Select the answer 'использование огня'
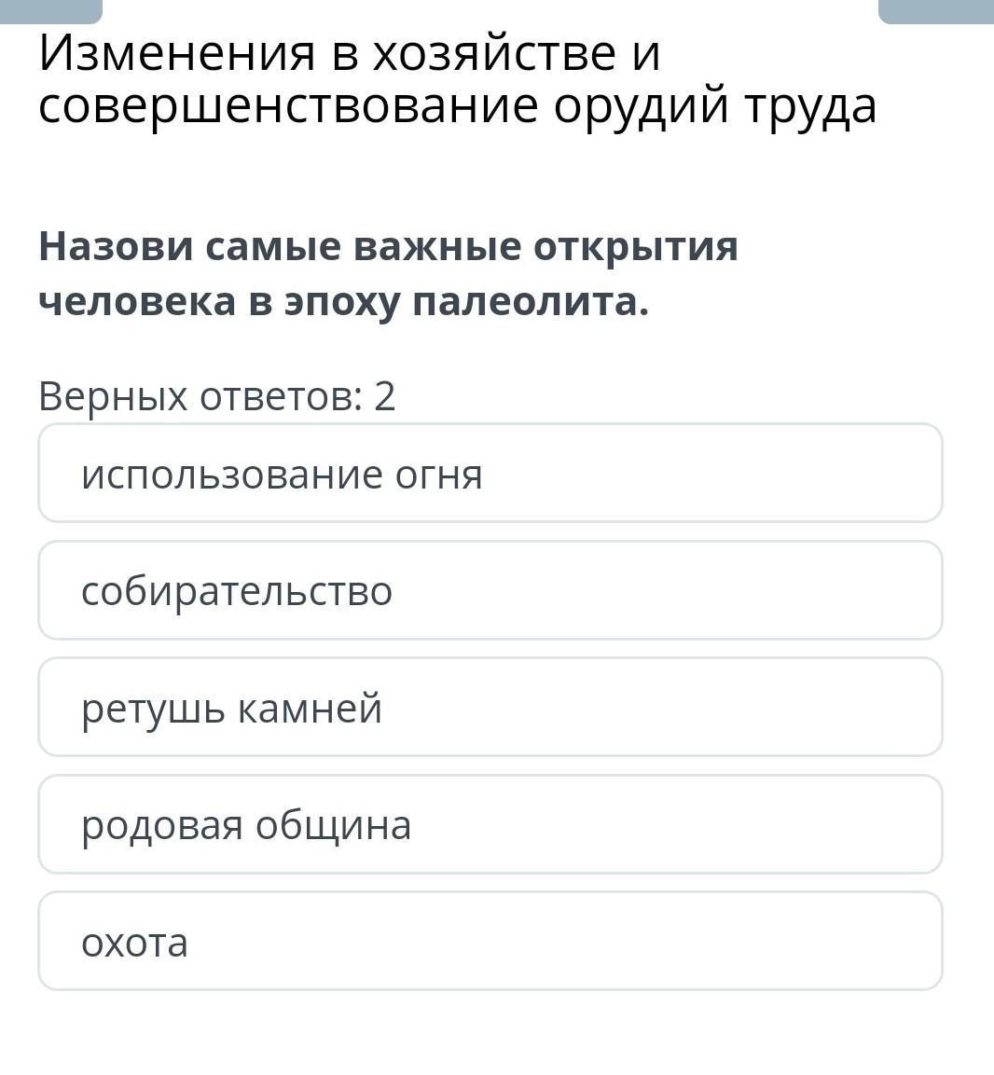Screen dimensions: 994x1075 490,473
